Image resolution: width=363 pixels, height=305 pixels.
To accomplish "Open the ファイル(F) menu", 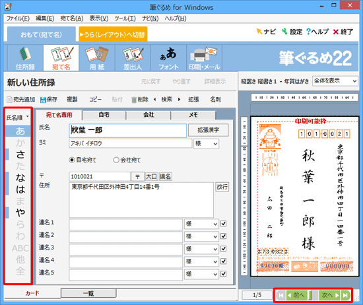I will [18, 18].
